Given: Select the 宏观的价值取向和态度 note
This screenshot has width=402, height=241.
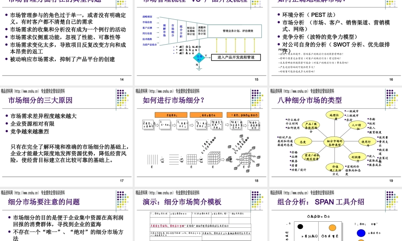Looking at the screenshot, I should point(353,170).
